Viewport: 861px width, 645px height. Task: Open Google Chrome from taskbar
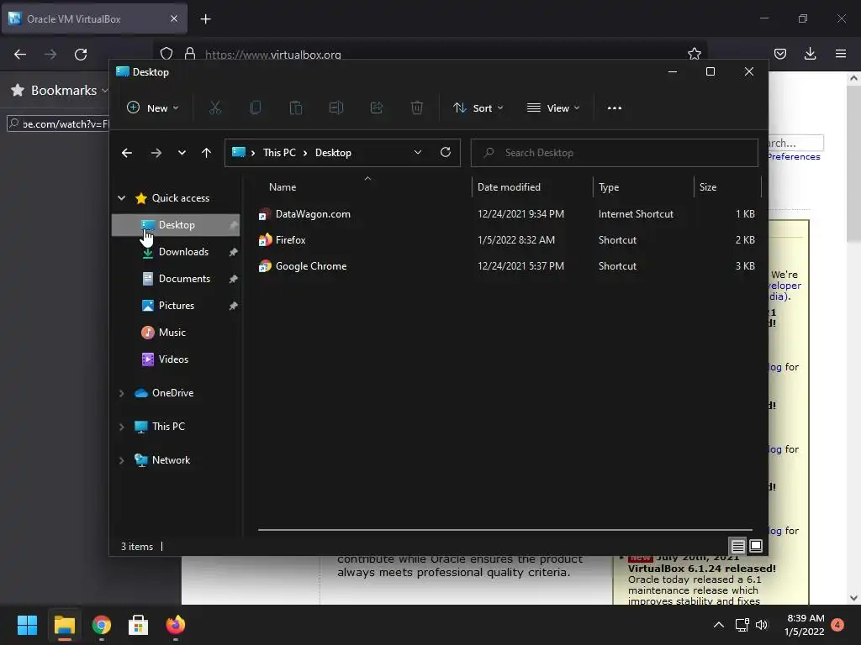[102, 625]
